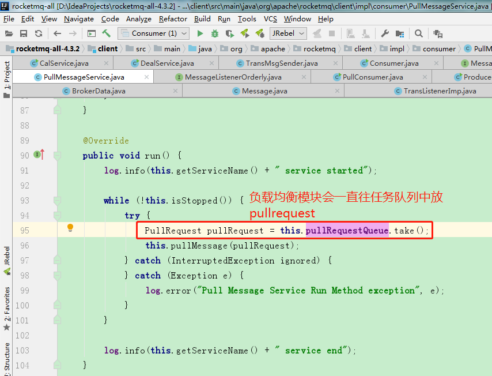Select rocketmq-all-4.3.2 in breadcrumb bar
This screenshot has height=376, width=492.
(x=44, y=48)
